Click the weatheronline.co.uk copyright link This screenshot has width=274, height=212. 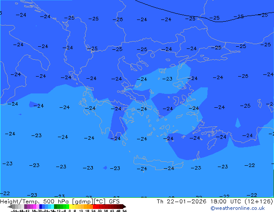pos(238,208)
